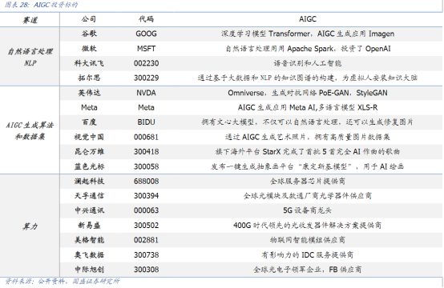Select the BIDU code cell
The height and width of the screenshot is (288, 444).
click(x=146, y=122)
